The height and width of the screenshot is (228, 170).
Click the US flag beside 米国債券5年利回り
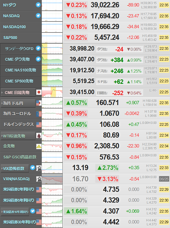pyautogui.click(x=39, y=200)
